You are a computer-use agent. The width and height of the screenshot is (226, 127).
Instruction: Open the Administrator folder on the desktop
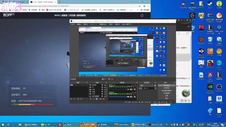201,5
